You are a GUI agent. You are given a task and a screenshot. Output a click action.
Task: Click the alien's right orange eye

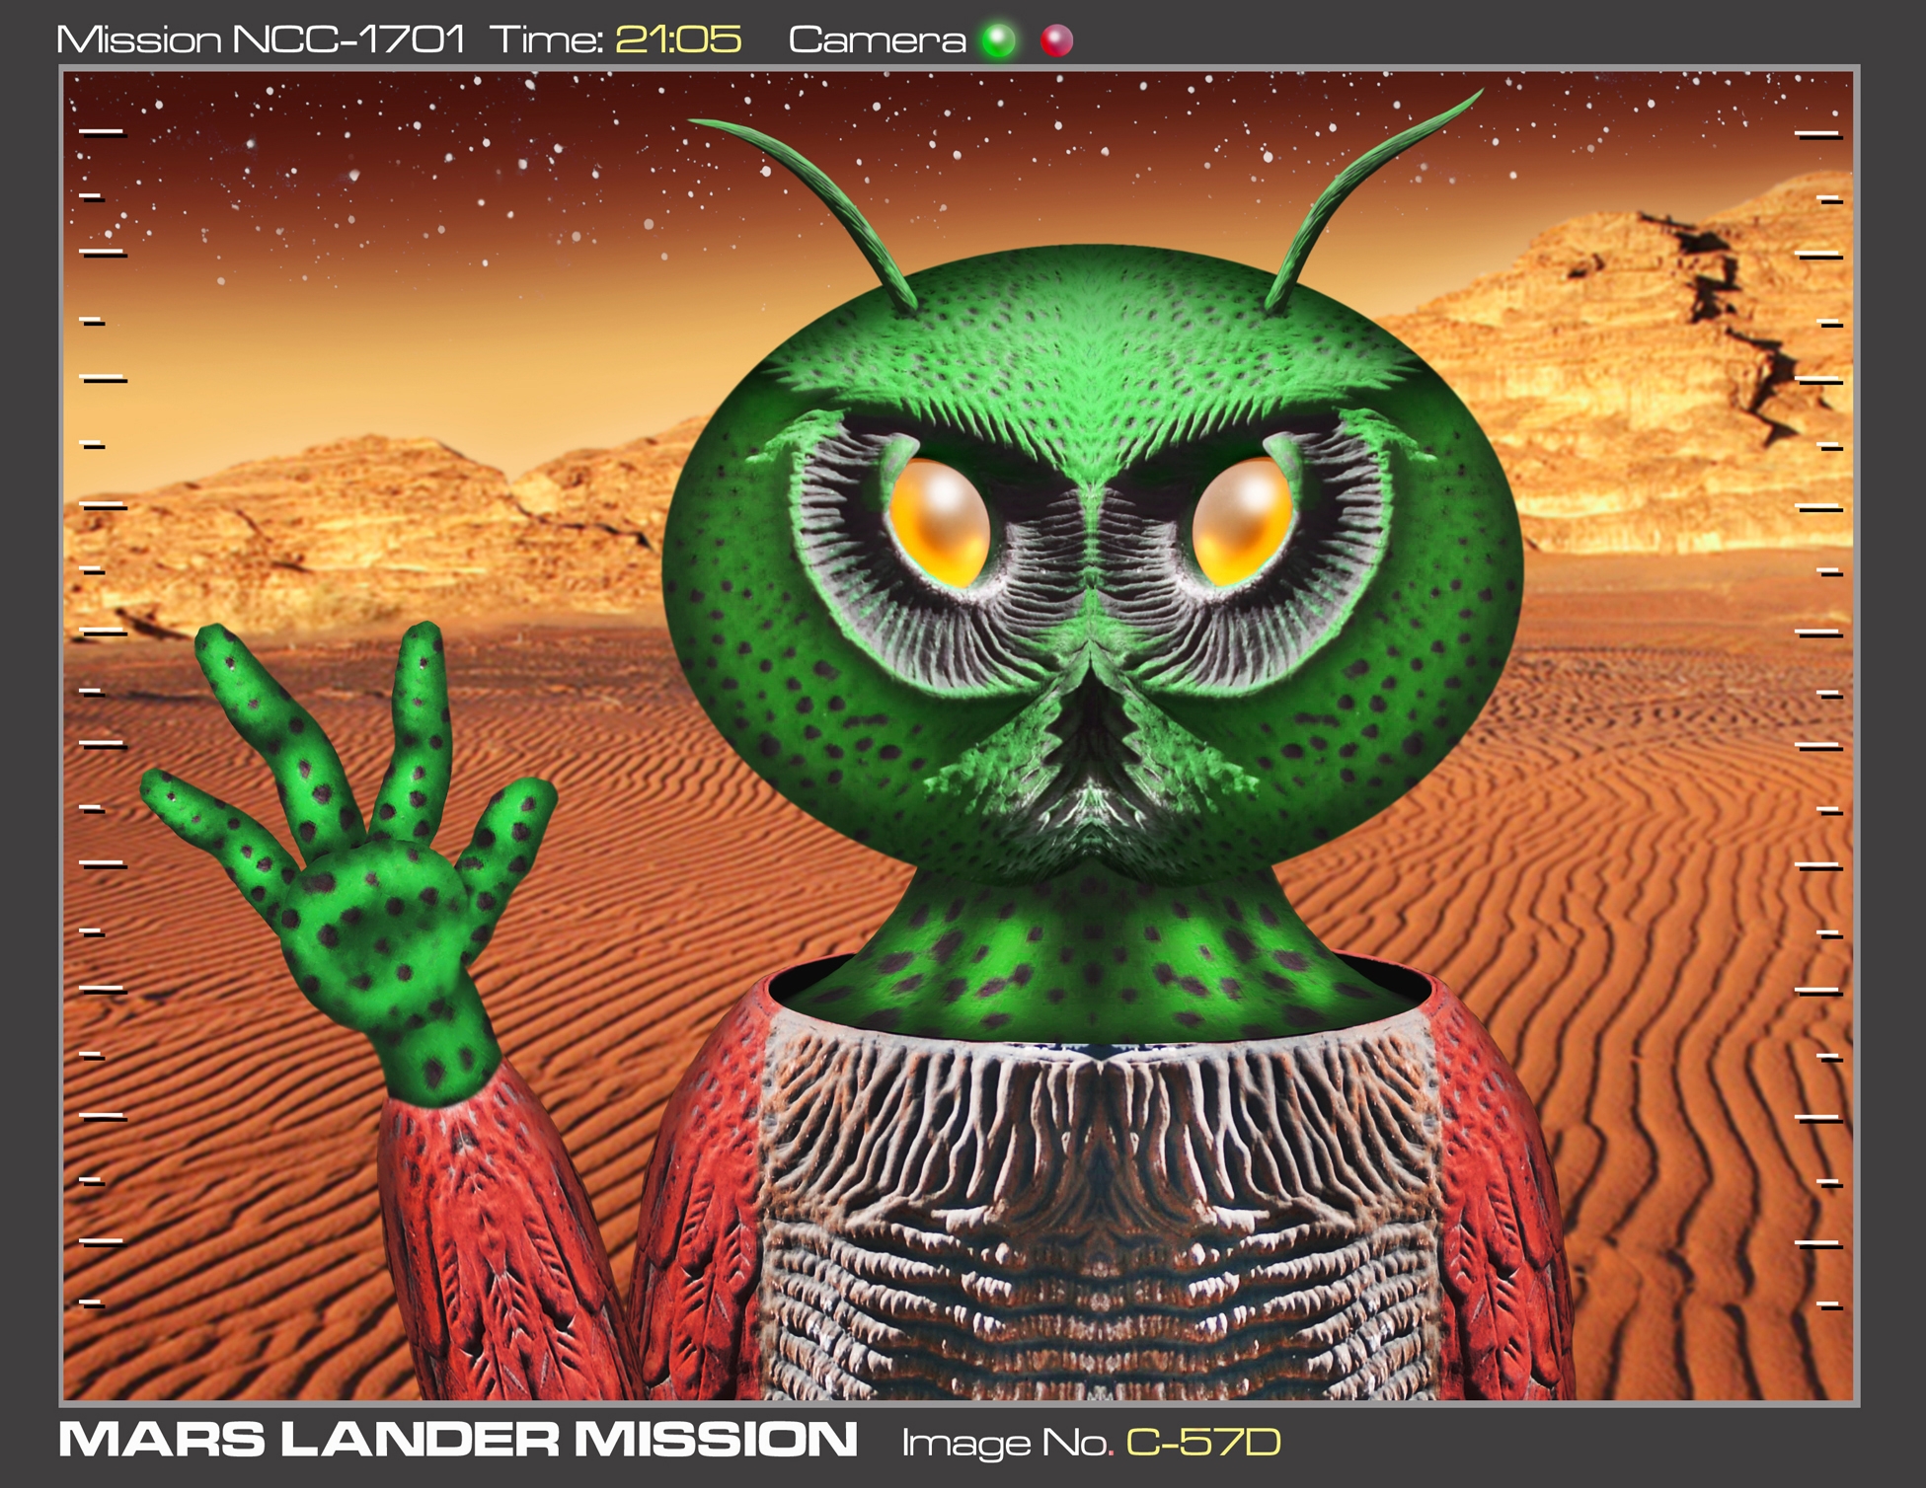point(1242,522)
